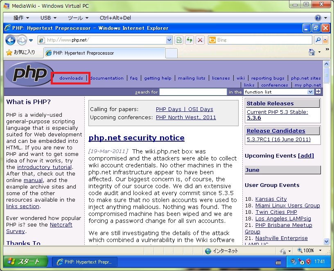Image resolution: width=334 pixels, height=271 pixels.
Task: Open the Home page icon
Action: tap(312, 52)
